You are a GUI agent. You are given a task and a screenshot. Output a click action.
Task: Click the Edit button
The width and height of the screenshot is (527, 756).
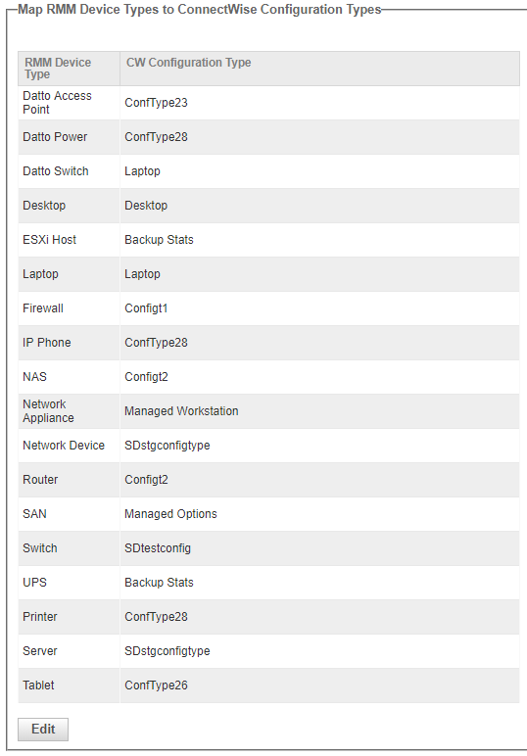pos(43,729)
